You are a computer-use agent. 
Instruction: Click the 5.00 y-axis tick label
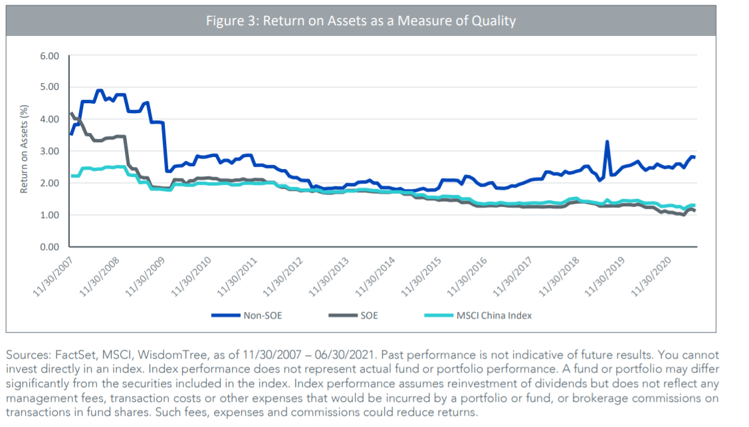tap(51, 87)
